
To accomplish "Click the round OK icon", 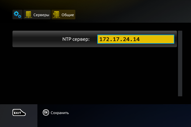I will coord(46,112).
